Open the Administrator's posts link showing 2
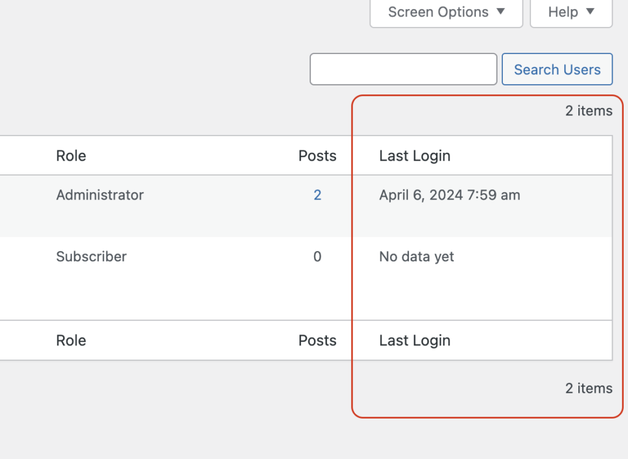The width and height of the screenshot is (628, 459). [x=317, y=195]
